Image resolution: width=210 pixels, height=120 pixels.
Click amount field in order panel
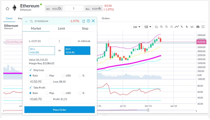point(59,41)
